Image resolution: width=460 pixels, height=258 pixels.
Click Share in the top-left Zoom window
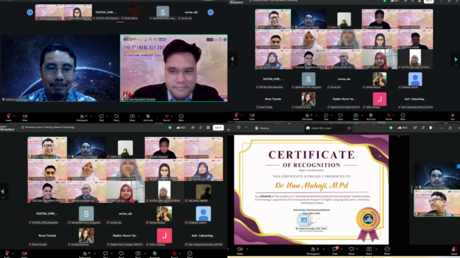point(132,117)
